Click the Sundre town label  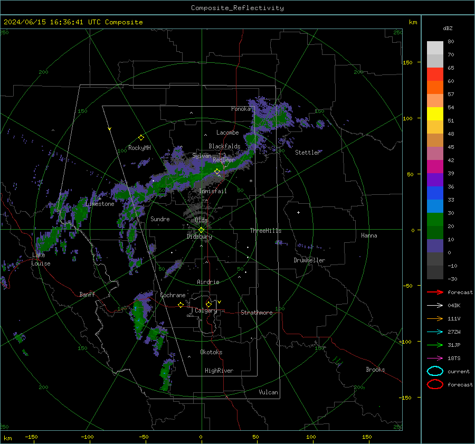coord(160,219)
